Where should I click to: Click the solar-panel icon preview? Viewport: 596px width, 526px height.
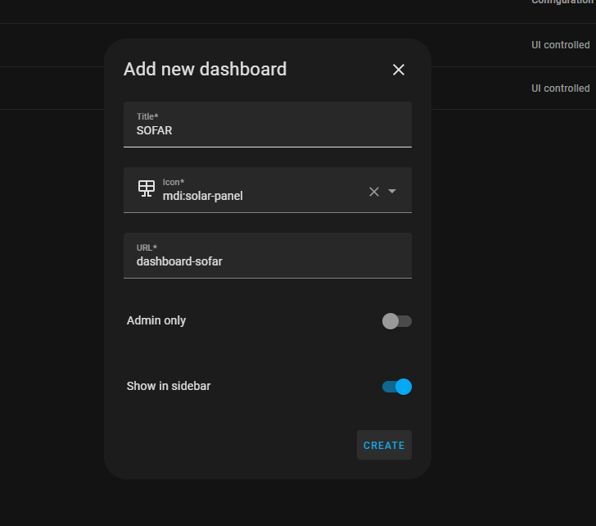(147, 188)
